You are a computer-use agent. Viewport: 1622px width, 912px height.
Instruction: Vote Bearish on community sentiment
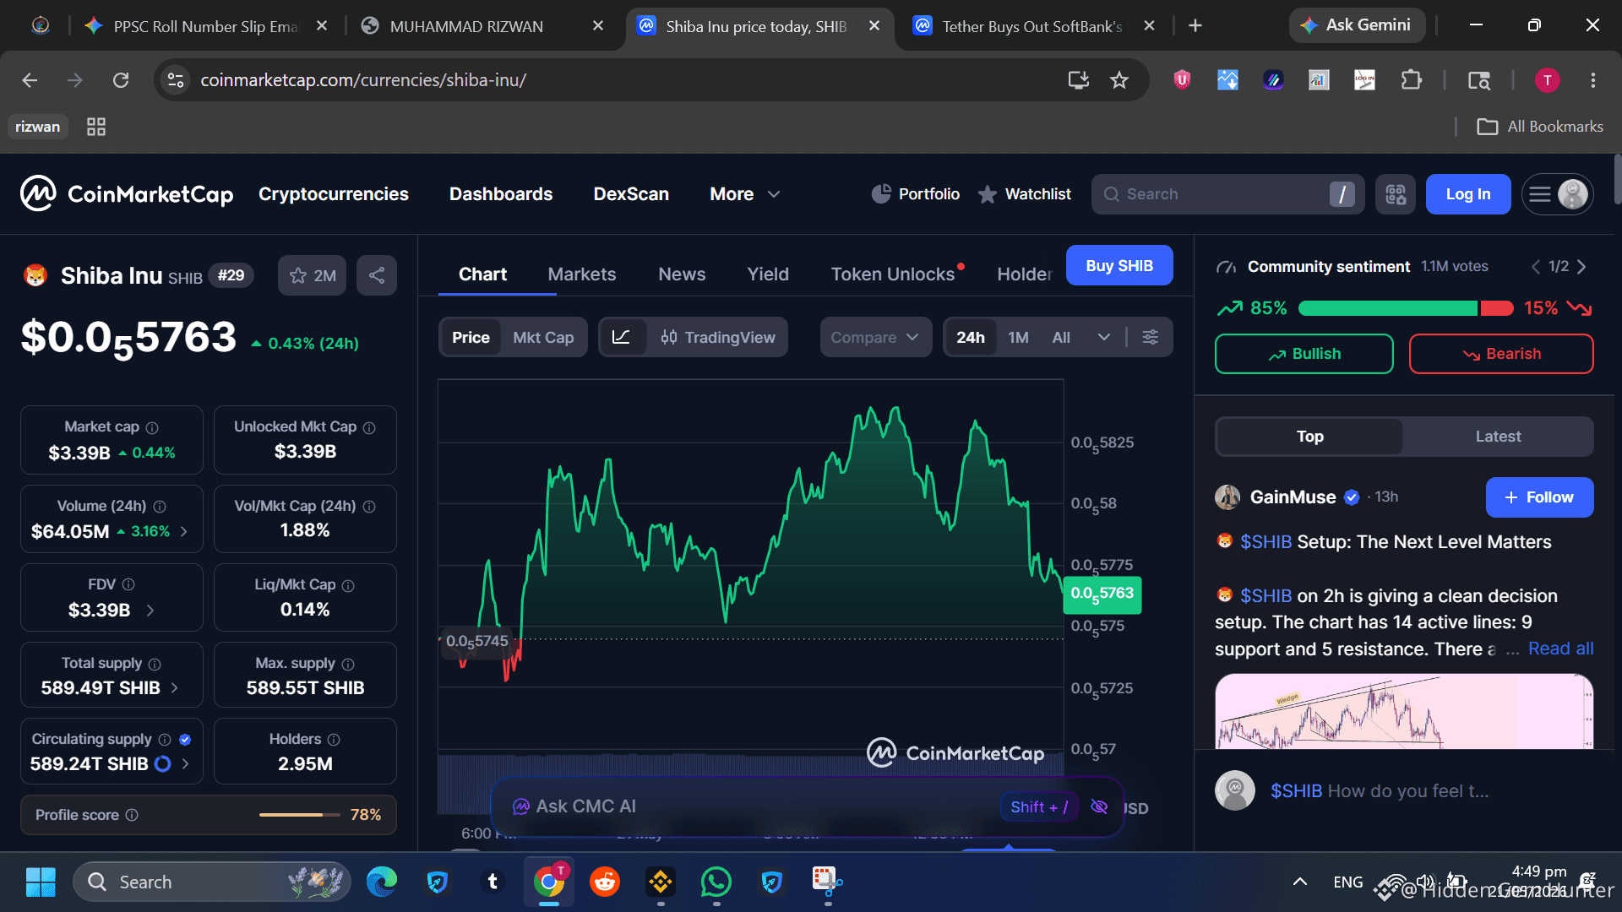pyautogui.click(x=1501, y=354)
